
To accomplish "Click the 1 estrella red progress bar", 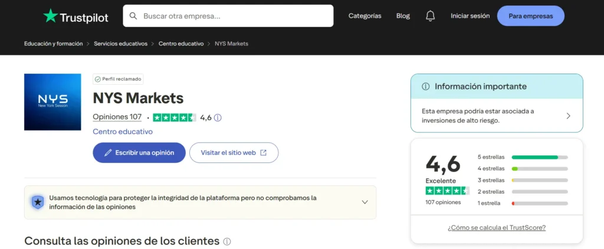I will (540, 203).
